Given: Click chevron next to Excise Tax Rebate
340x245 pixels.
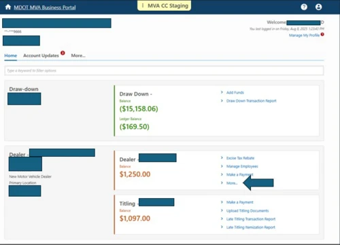Looking at the screenshot, I should [222, 157].
